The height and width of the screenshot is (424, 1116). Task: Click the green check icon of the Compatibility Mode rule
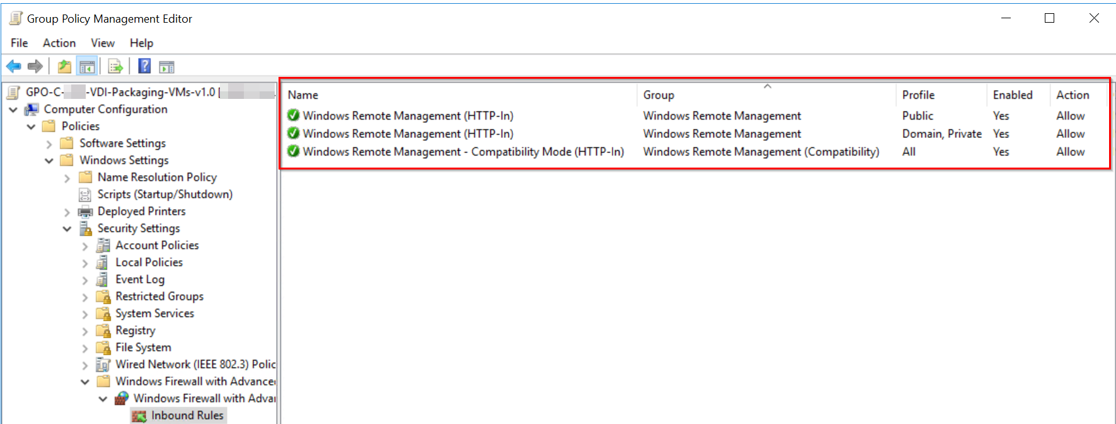click(293, 152)
